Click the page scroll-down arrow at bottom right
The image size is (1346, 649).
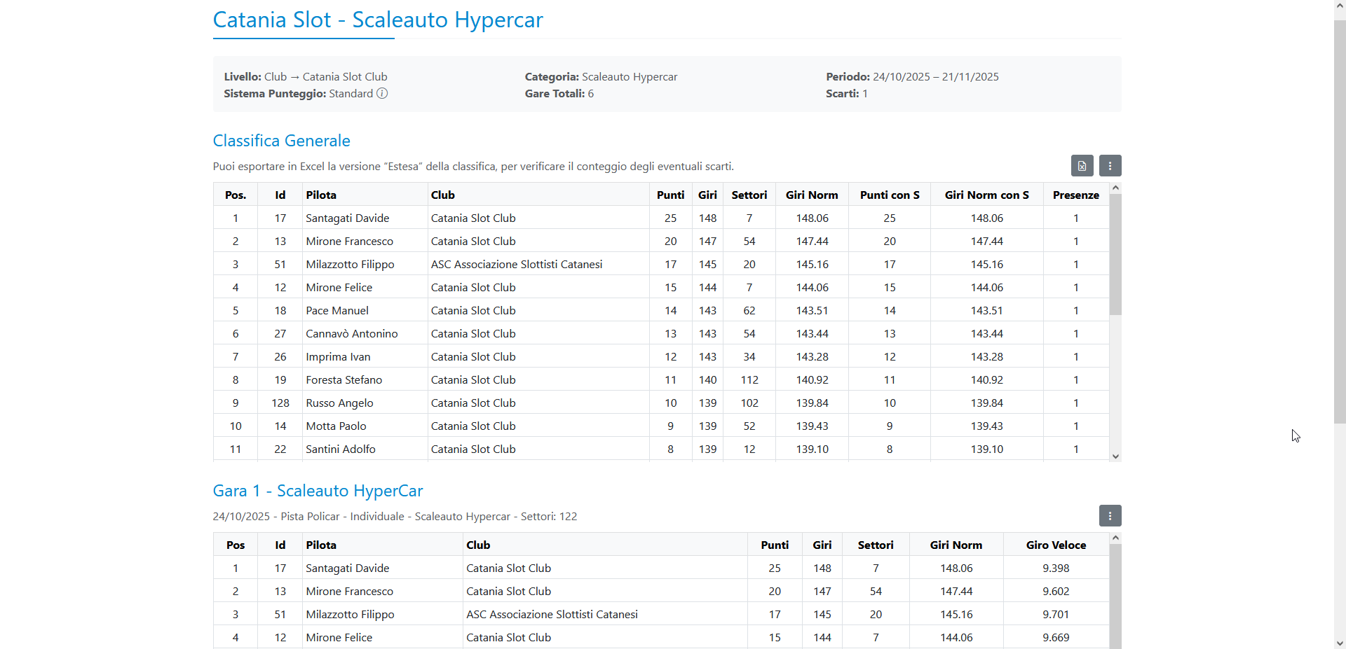tap(1340, 643)
